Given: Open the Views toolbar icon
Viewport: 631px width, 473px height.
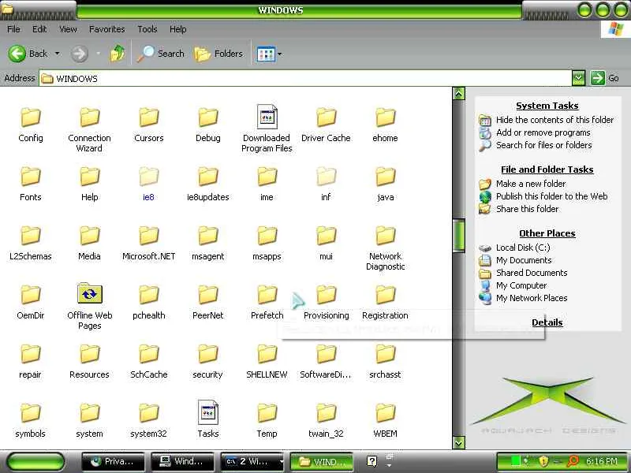Looking at the screenshot, I should coord(266,54).
